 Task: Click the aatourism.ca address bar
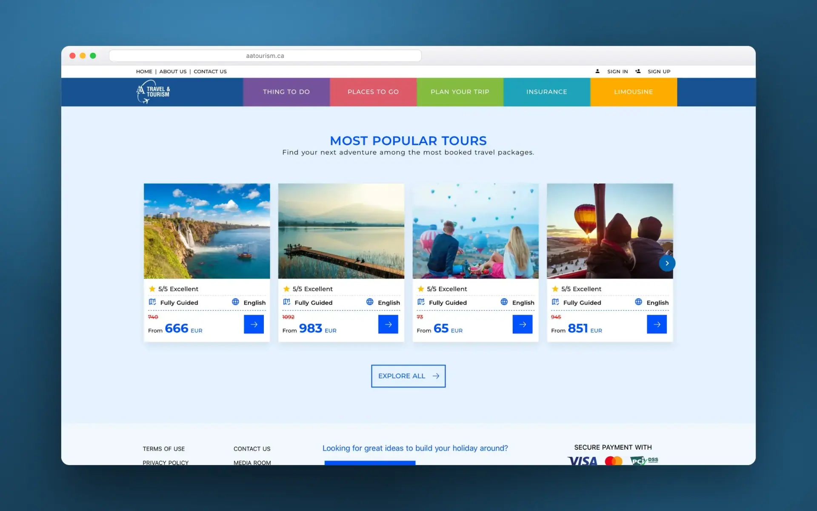pos(265,56)
